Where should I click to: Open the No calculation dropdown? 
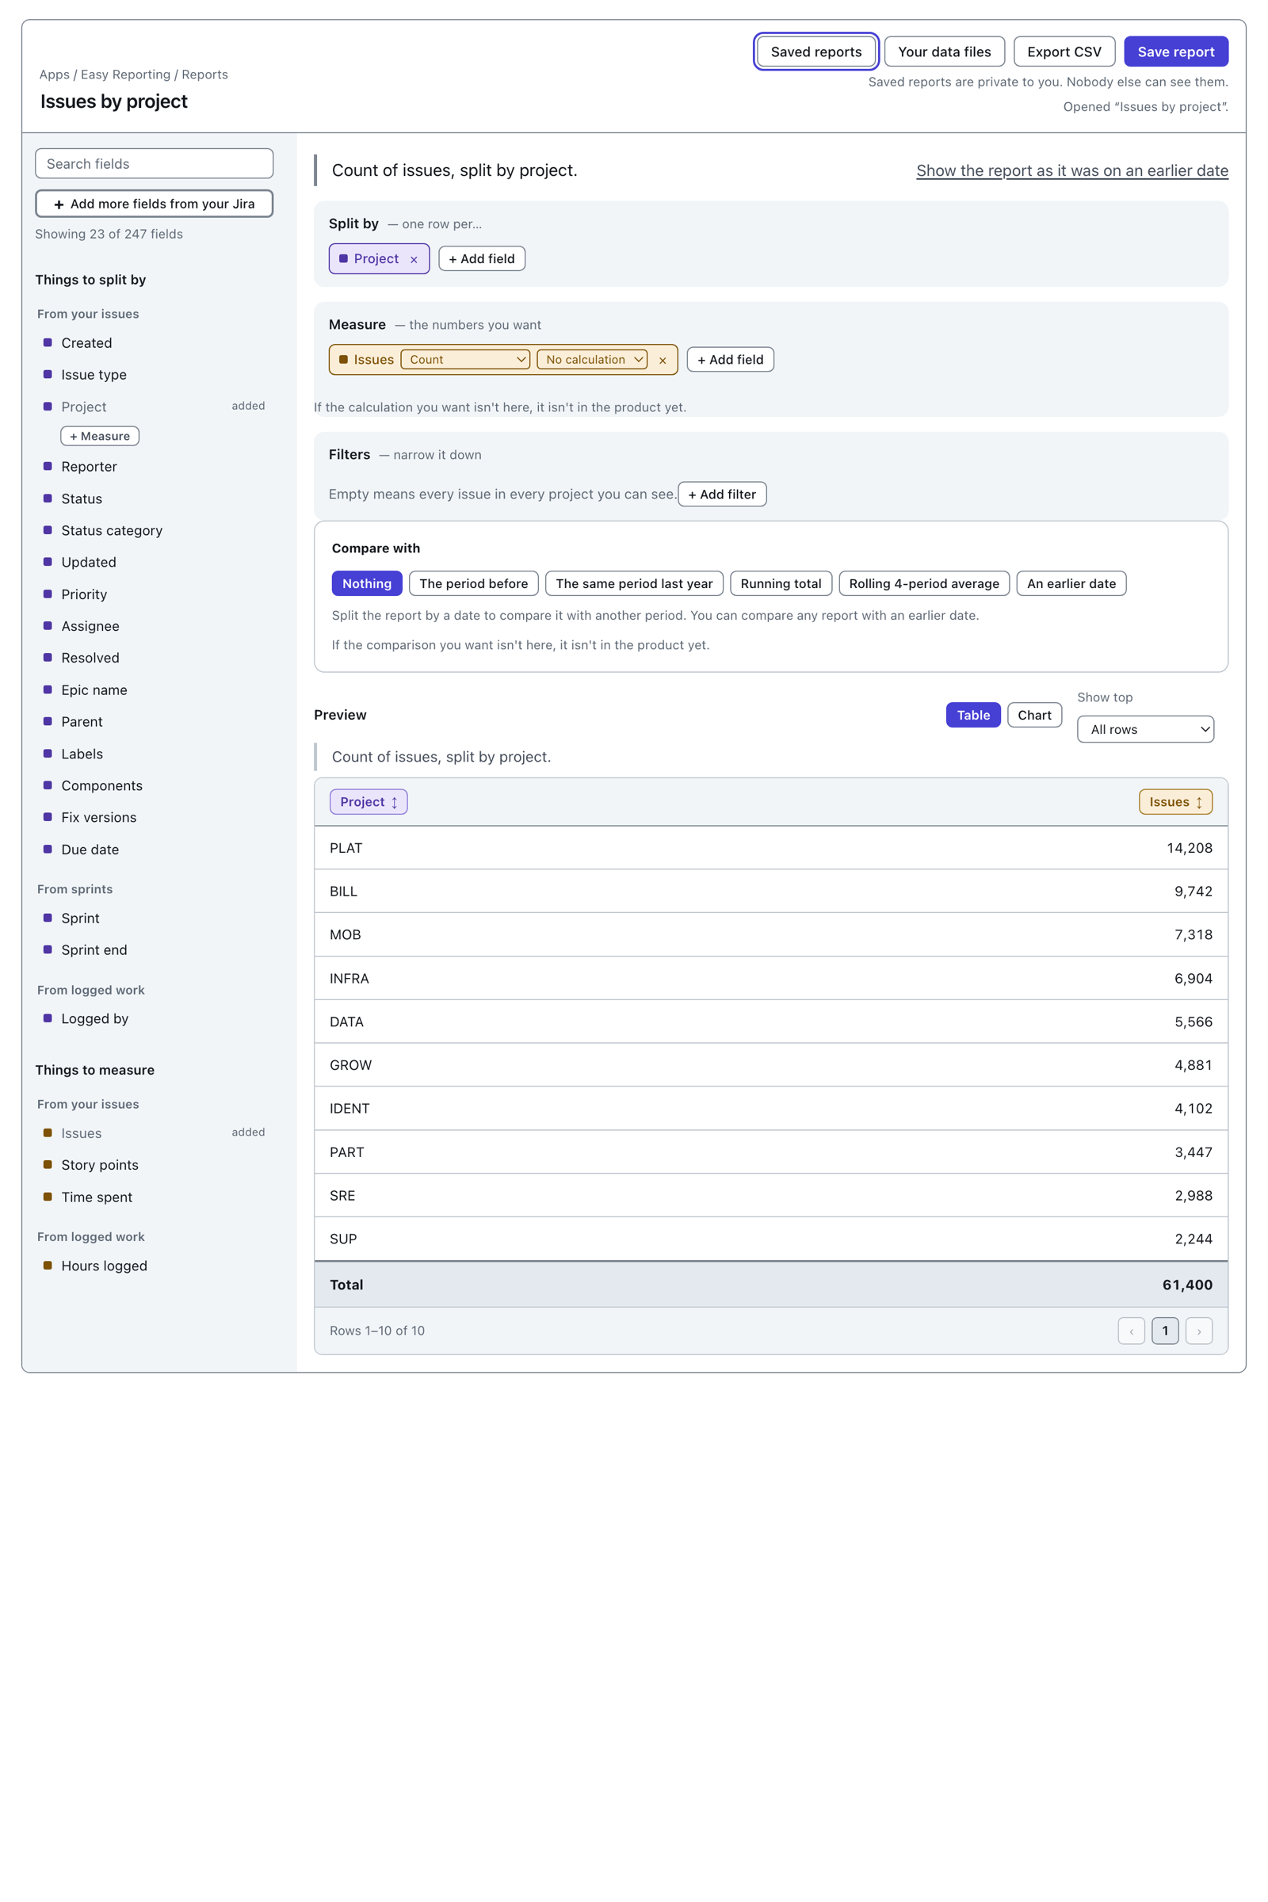(x=592, y=360)
